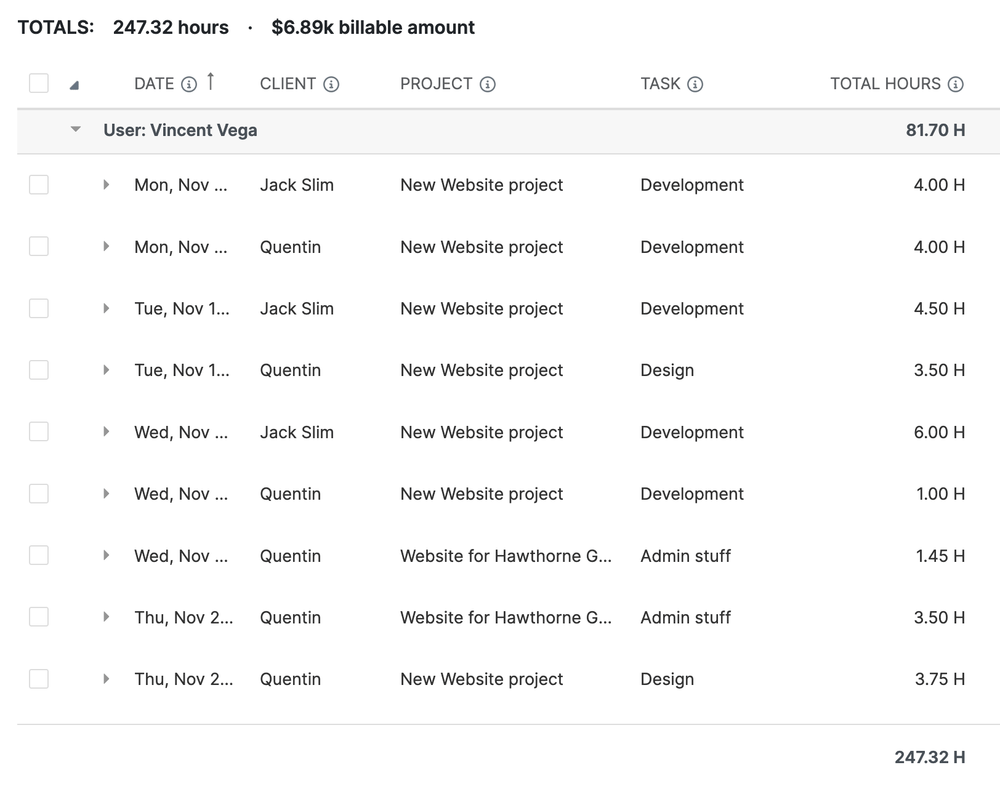Check the checkbox on the Thu Nov Design row
This screenshot has width=1000, height=789.
pos(38,679)
